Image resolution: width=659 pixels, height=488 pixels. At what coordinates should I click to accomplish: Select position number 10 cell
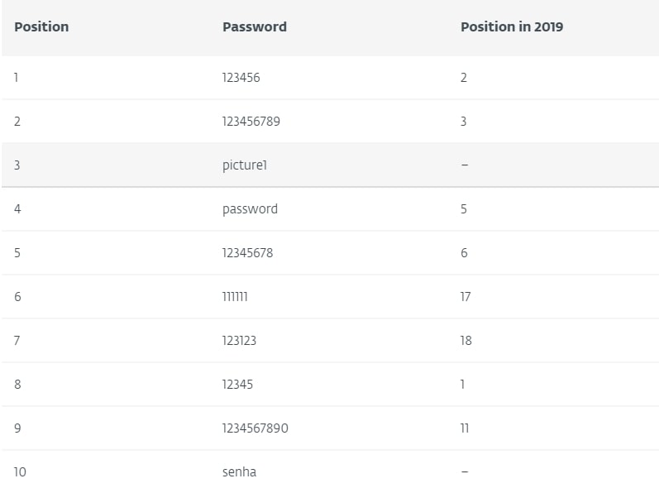tap(20, 472)
